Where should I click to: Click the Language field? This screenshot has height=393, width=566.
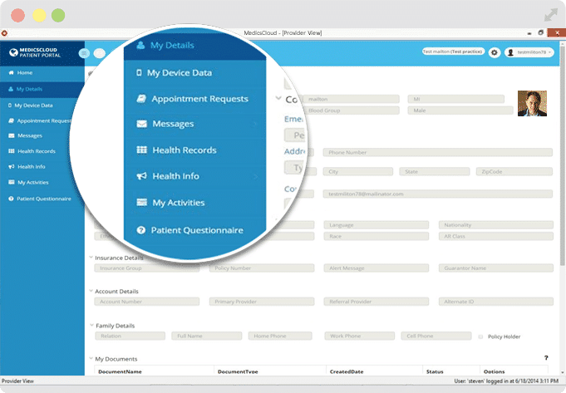[377, 225]
